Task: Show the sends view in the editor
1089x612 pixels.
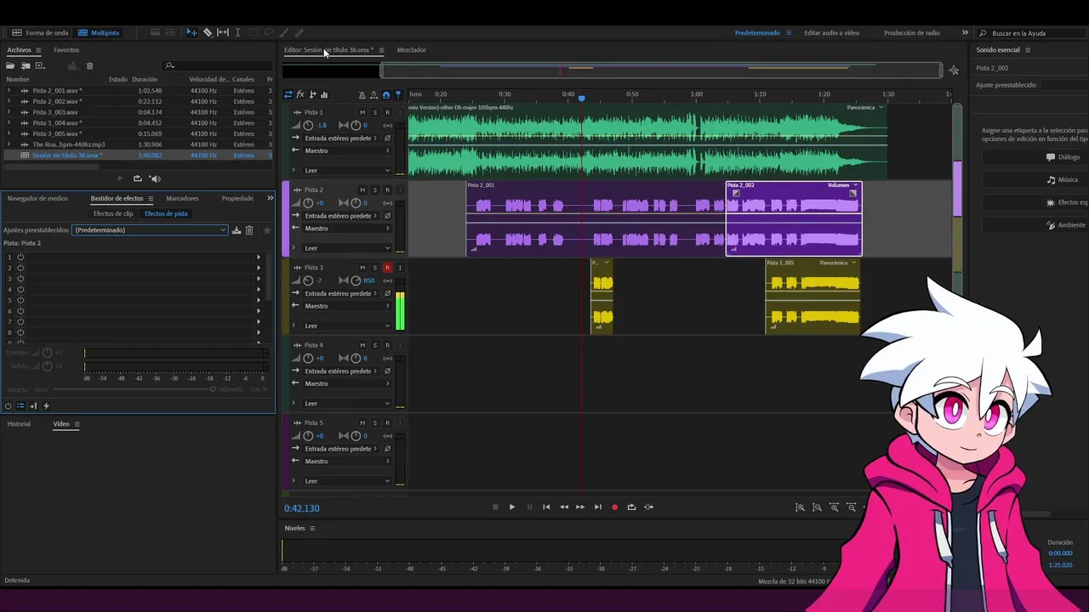Action: tap(312, 94)
